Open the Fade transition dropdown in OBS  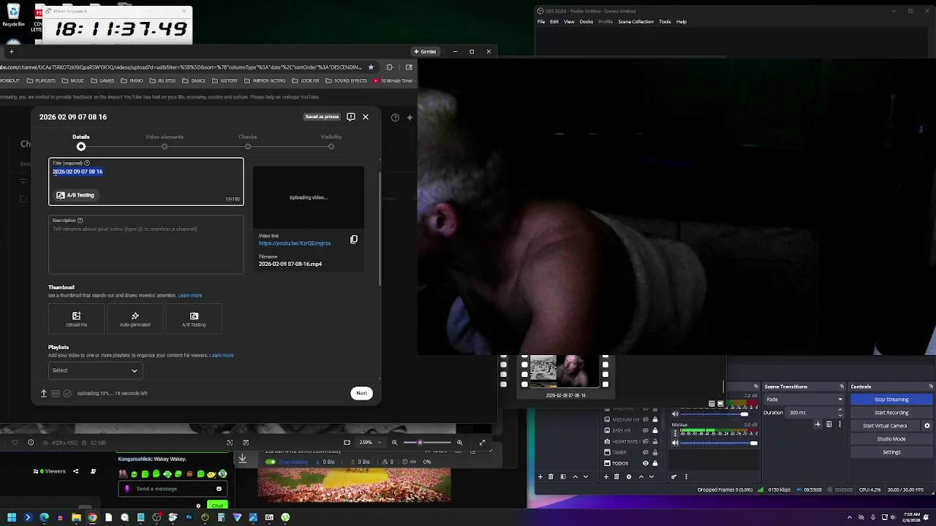pos(804,400)
